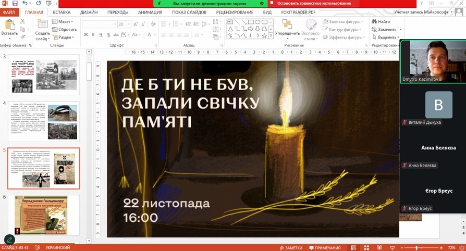This screenshot has height=251, width=466.
Task: Click the Undo arrow icon
Action: pos(23,4)
